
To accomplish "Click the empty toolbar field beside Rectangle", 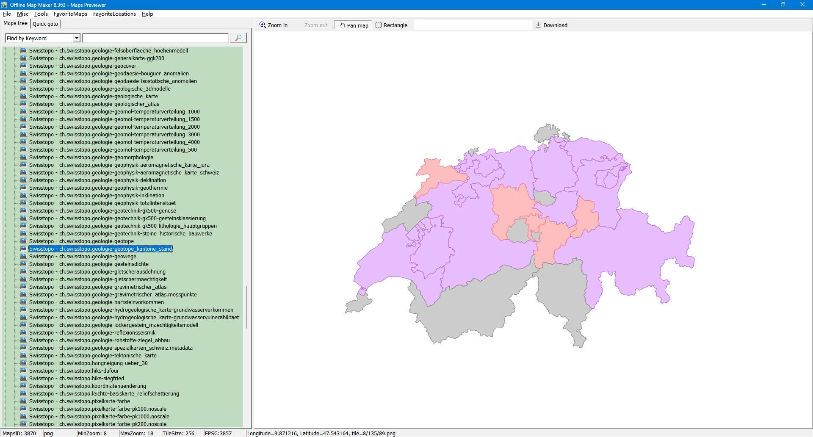I will pyautogui.click(x=472, y=25).
